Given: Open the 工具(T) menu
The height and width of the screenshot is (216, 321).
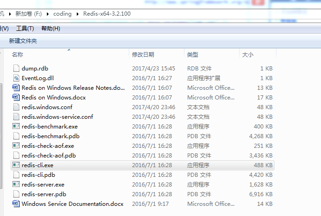Looking at the screenshot, I should pos(25,29).
